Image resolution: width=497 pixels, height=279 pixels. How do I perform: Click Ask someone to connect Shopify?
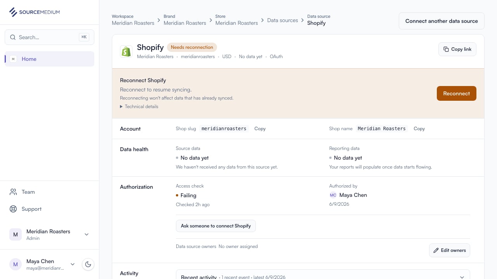(x=216, y=226)
